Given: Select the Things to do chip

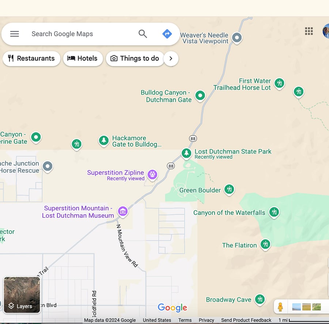Looking at the screenshot, I should (135, 58).
